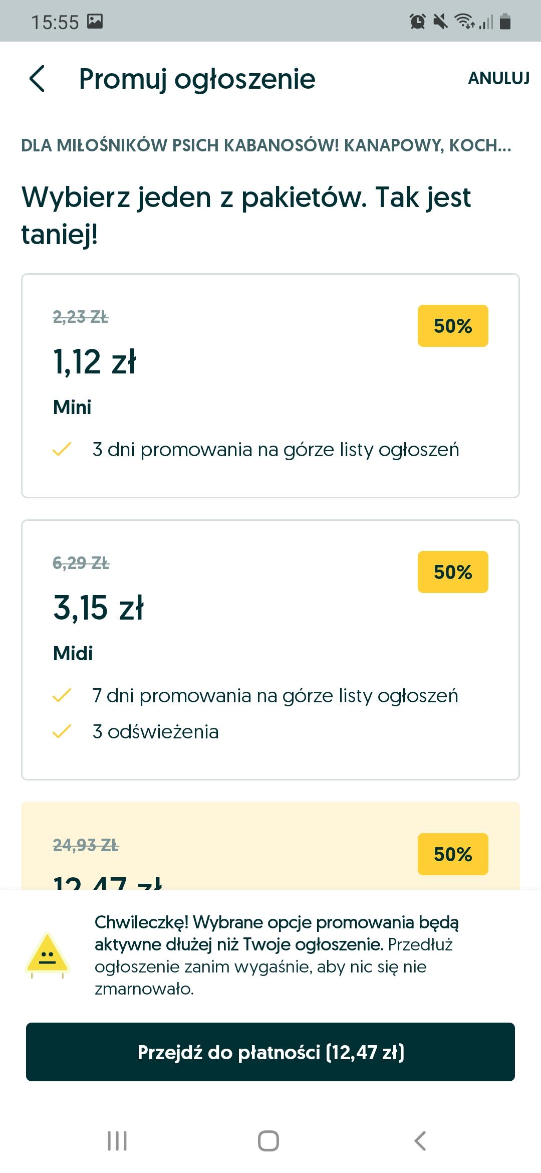The height and width of the screenshot is (1173, 541).
Task: Tap Przejdź do płatności button
Action: [270, 1052]
